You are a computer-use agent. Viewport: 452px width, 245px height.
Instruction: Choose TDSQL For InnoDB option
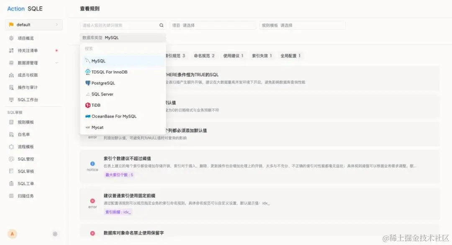click(123, 72)
